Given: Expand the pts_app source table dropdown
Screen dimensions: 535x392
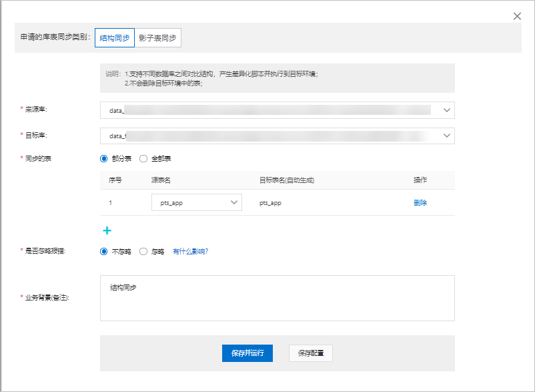Looking at the screenshot, I should [197, 202].
